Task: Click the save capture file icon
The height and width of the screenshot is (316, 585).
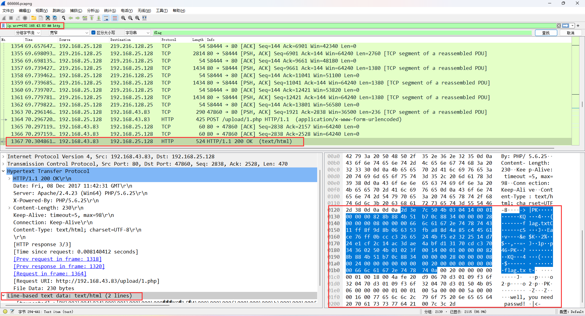Action: (41, 18)
